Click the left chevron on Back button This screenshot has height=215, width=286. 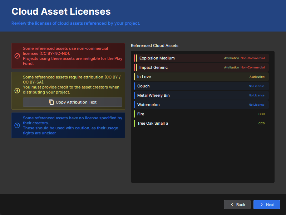[x=232, y=205]
